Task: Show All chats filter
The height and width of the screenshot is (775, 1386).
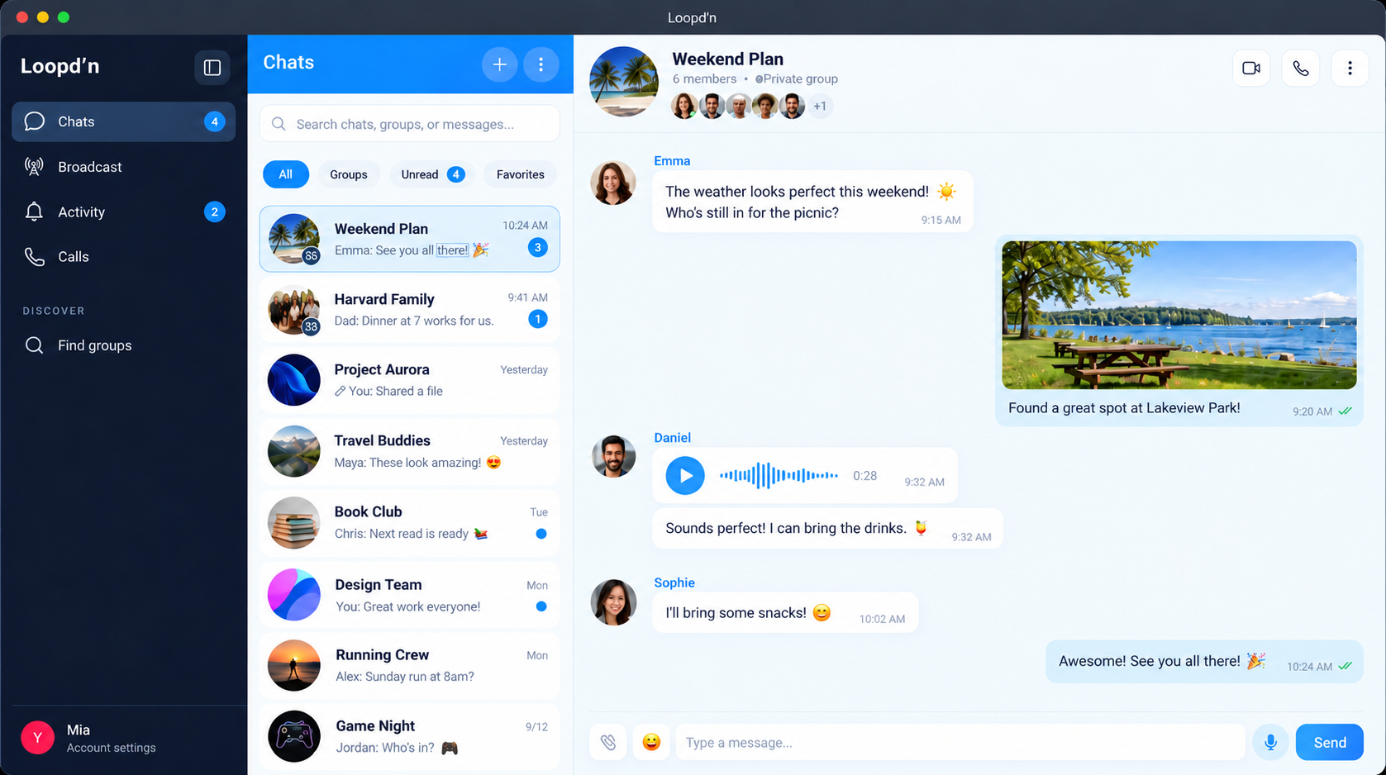Action: (286, 174)
